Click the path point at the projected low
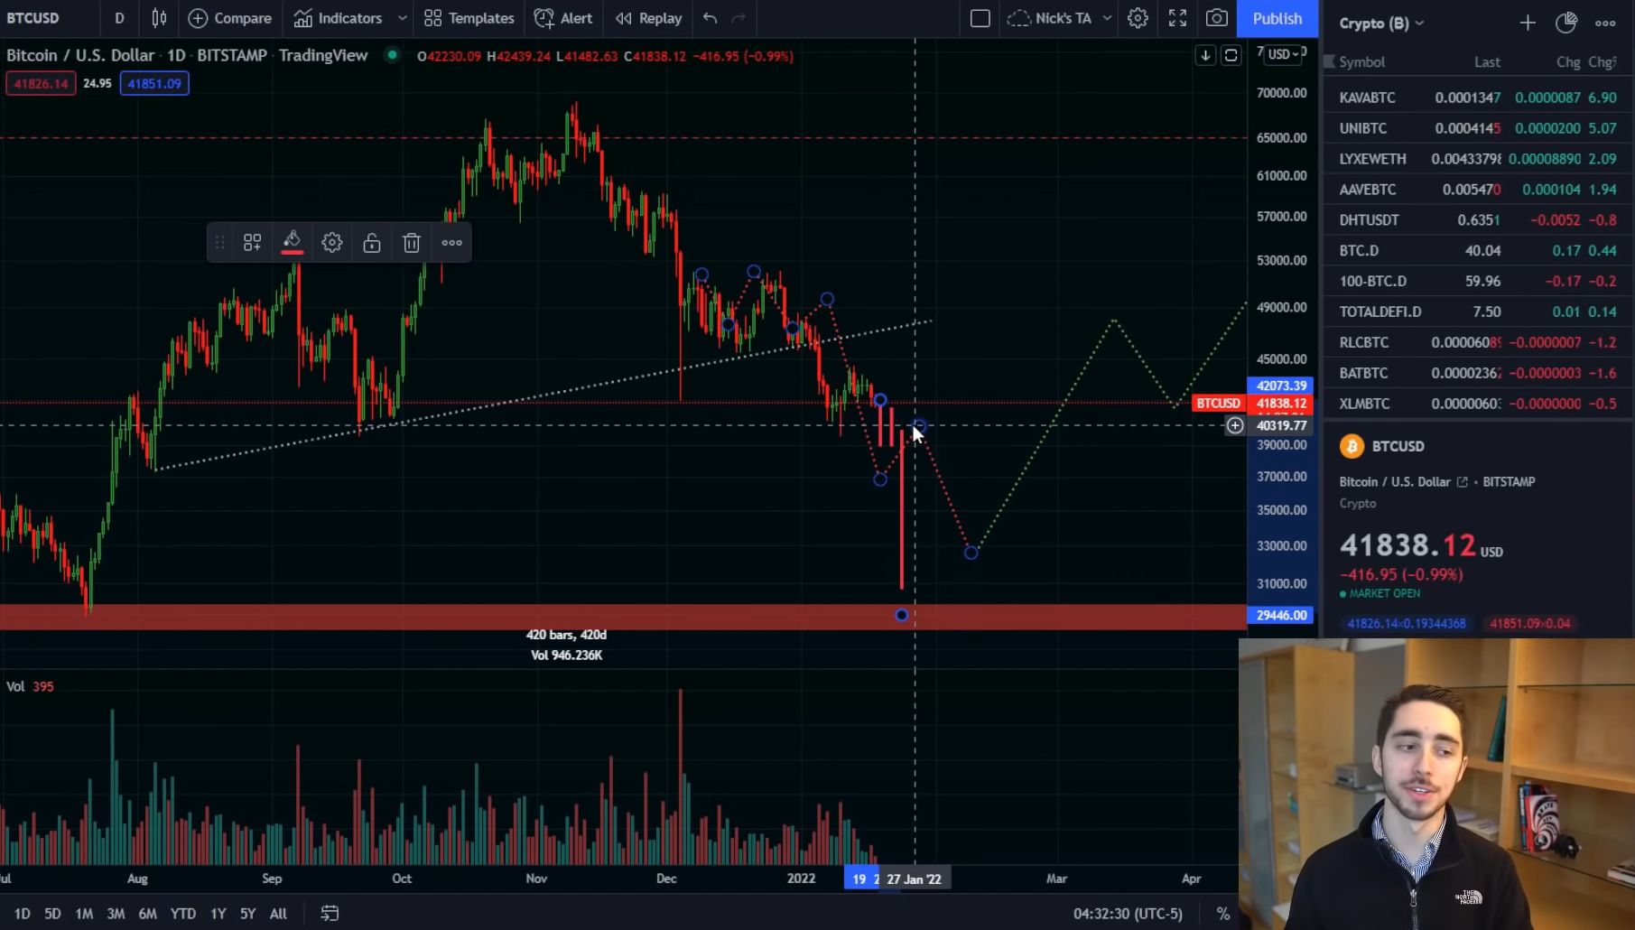Viewport: 1635px width, 930px height. [971, 553]
